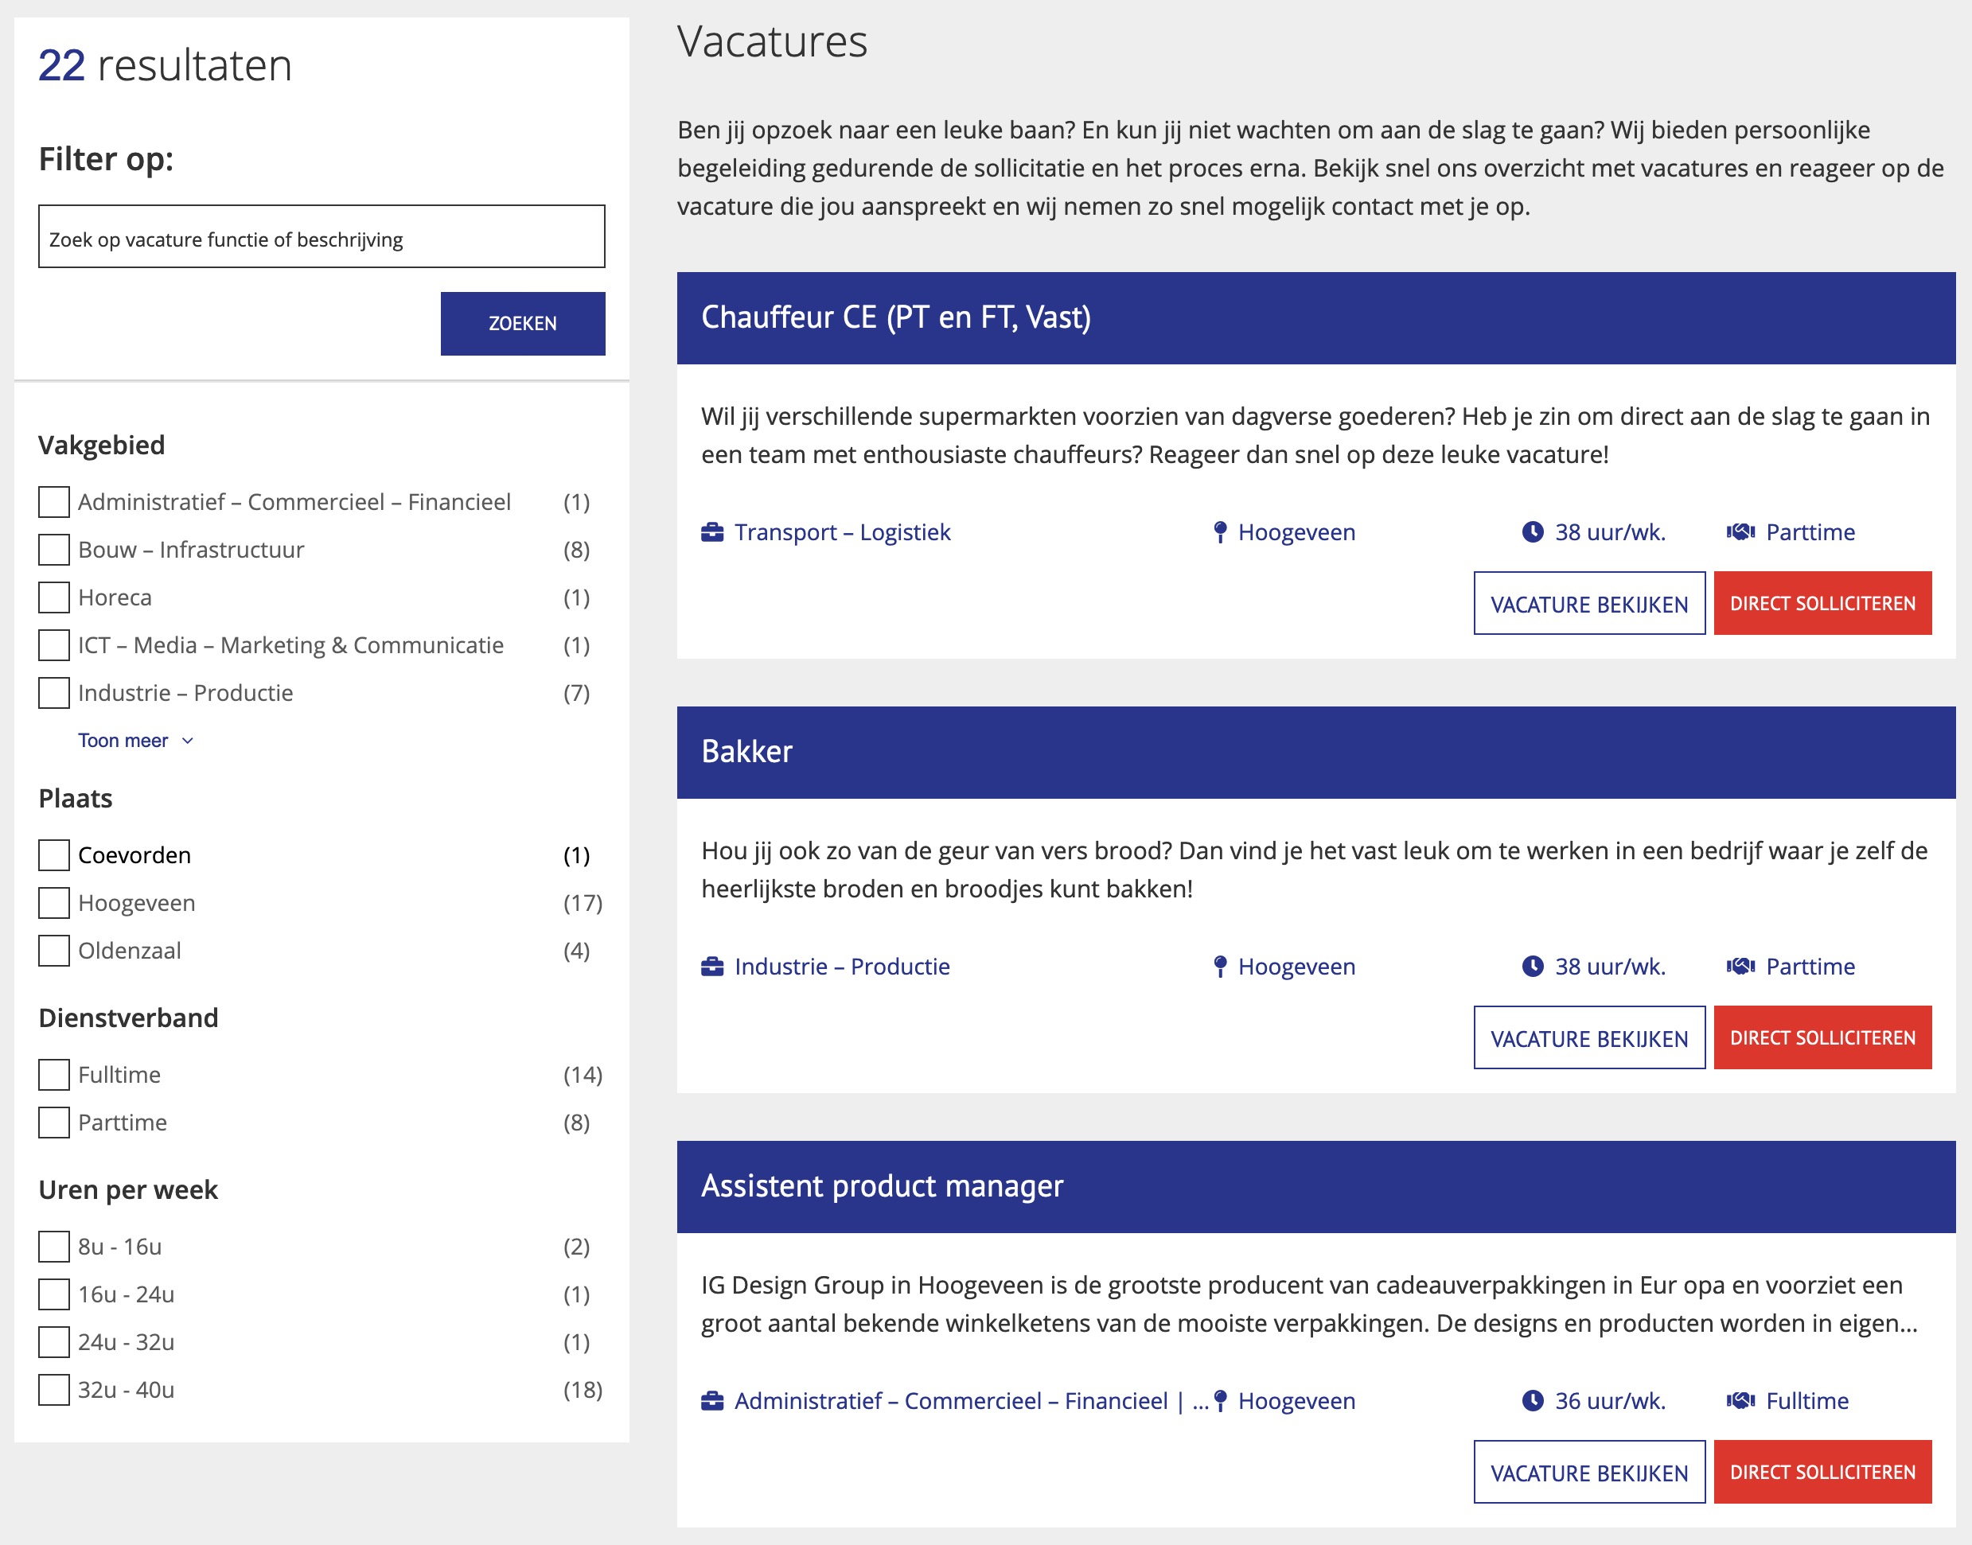Click location pin icon in Bakker card
Image resolution: width=1972 pixels, height=1545 pixels.
click(1220, 966)
